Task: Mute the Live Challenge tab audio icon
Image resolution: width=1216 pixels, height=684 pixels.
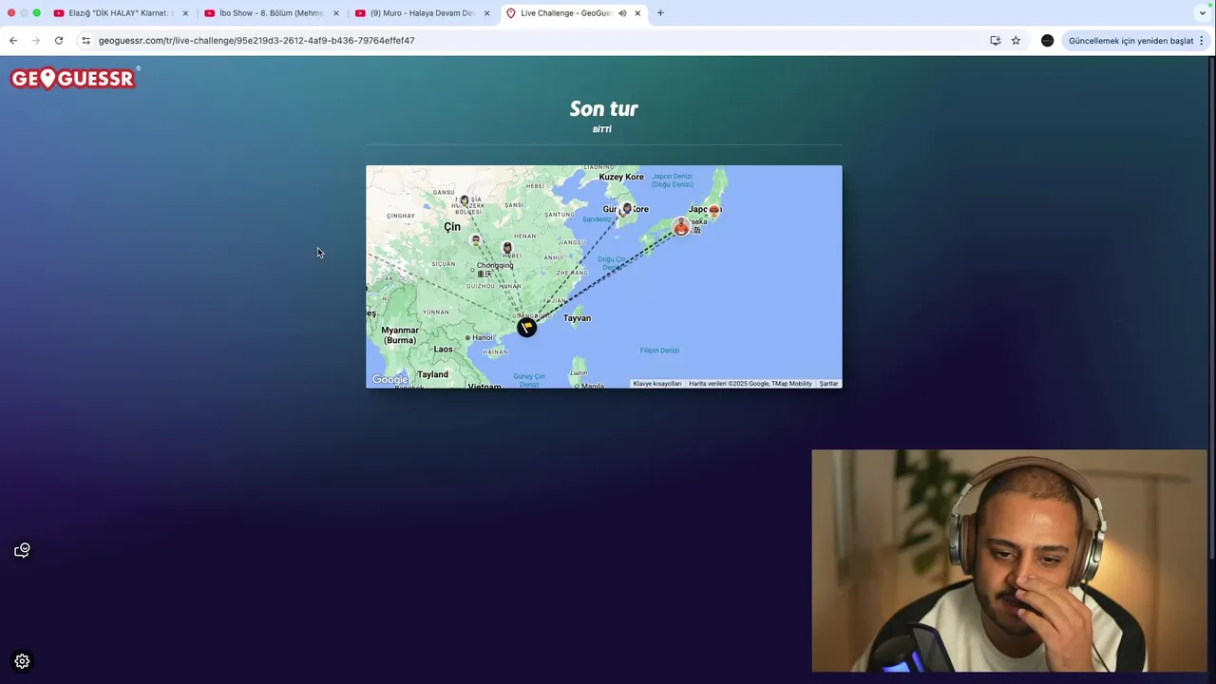Action: point(622,13)
